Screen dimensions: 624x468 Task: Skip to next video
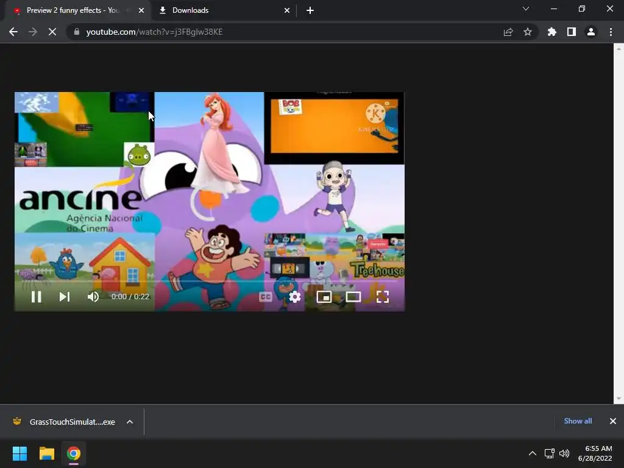pyautogui.click(x=65, y=297)
